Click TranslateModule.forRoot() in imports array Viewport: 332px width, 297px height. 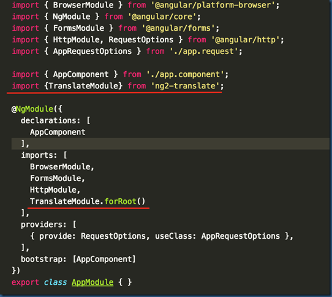(x=88, y=201)
